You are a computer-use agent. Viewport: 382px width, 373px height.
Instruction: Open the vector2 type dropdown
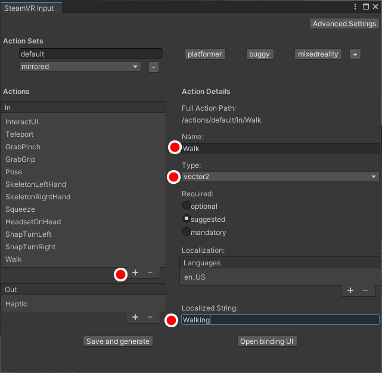click(x=280, y=177)
